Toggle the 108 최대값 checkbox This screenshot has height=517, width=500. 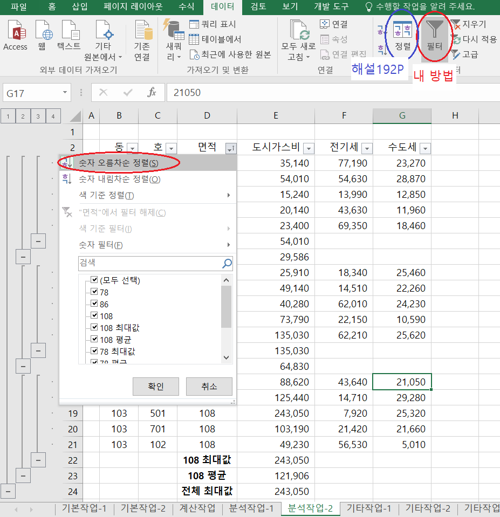[x=94, y=328]
